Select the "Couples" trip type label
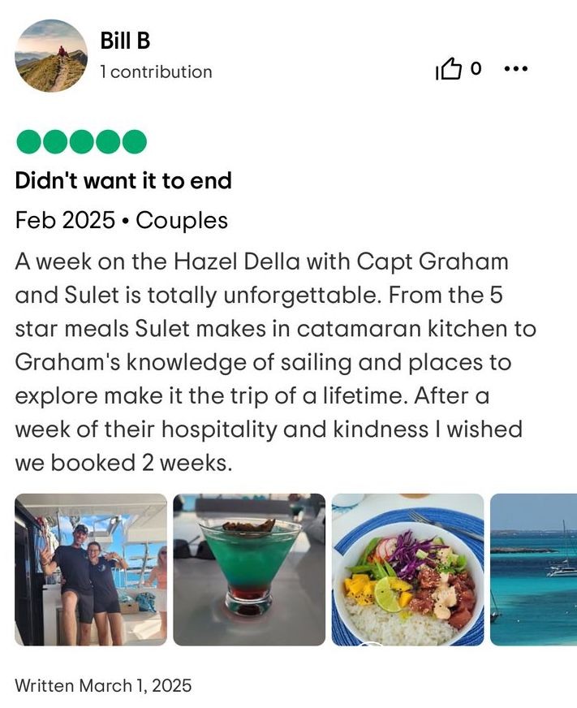 [x=182, y=220]
